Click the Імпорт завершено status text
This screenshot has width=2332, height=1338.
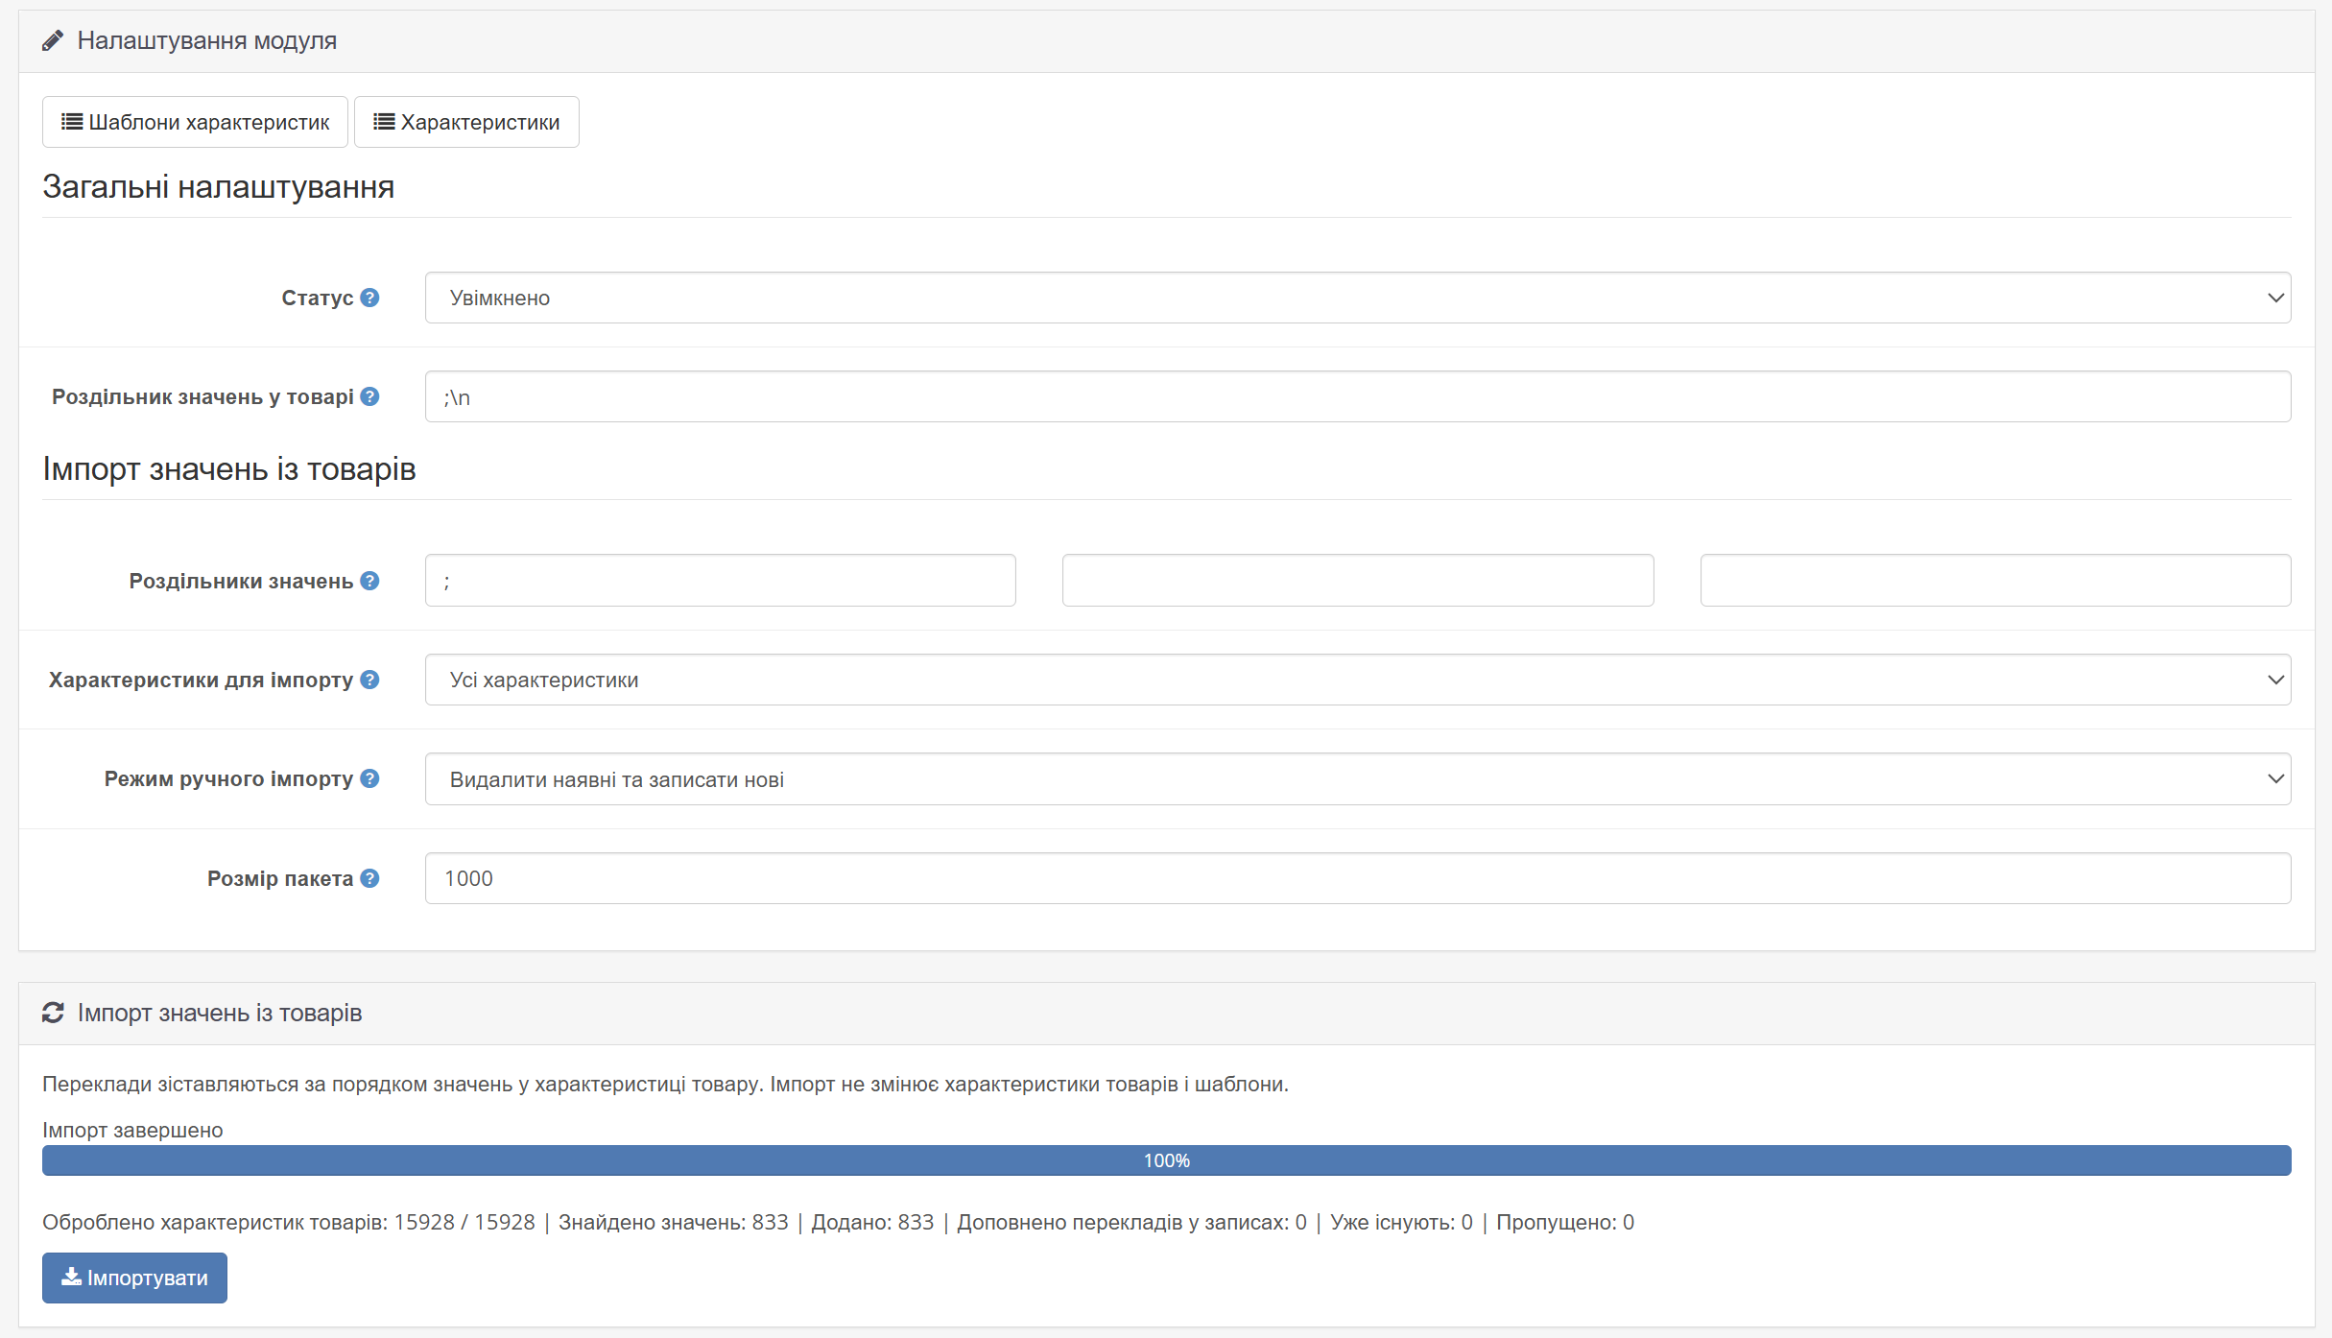click(x=132, y=1130)
